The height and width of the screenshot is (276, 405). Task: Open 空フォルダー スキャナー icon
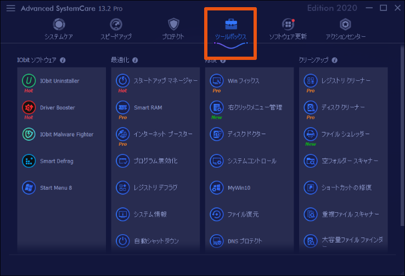pyautogui.click(x=311, y=161)
